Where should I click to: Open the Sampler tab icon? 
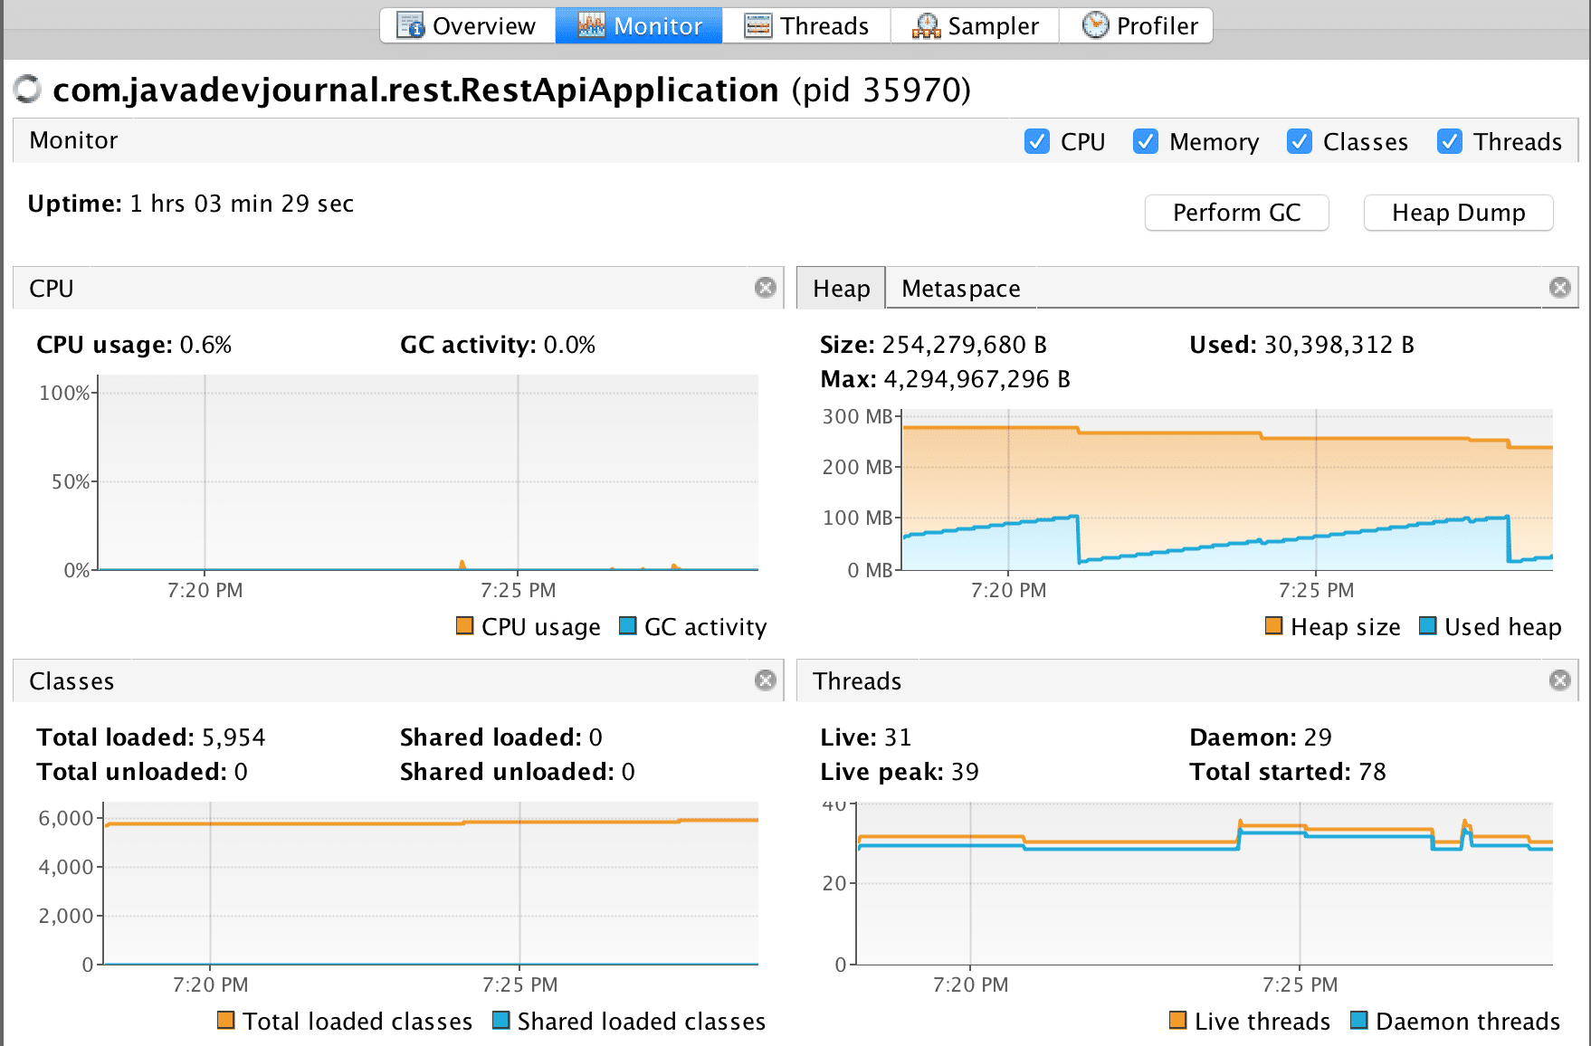click(925, 24)
